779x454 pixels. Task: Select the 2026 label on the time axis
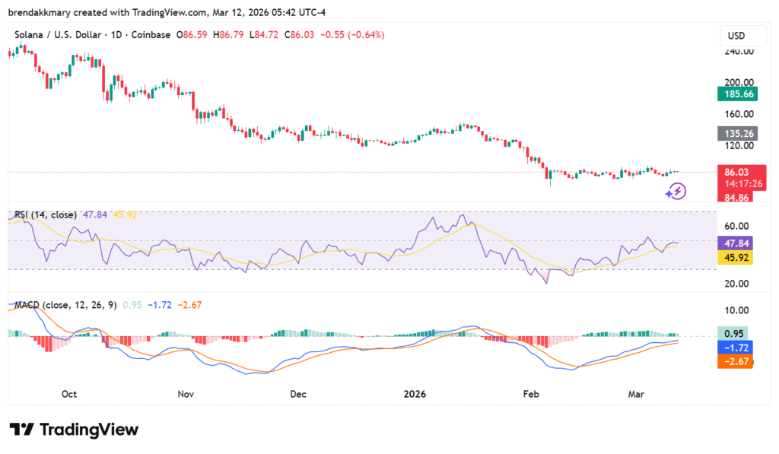click(x=415, y=394)
